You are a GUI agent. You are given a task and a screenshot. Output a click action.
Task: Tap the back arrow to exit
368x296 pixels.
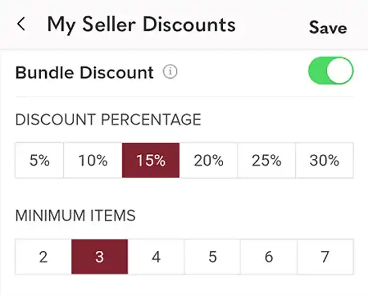[21, 24]
